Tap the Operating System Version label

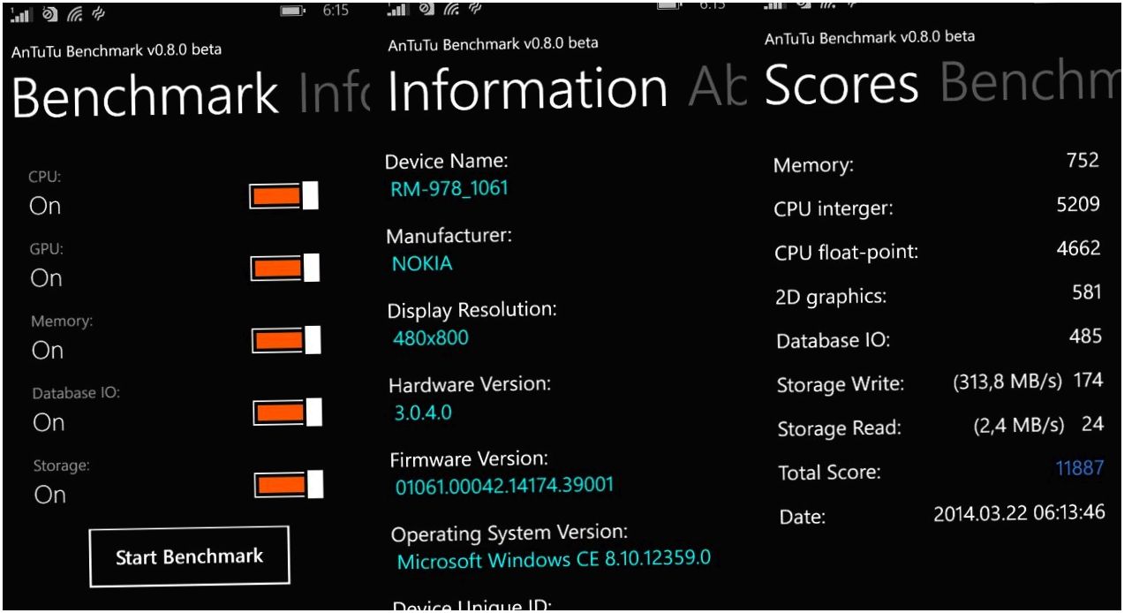tap(509, 534)
